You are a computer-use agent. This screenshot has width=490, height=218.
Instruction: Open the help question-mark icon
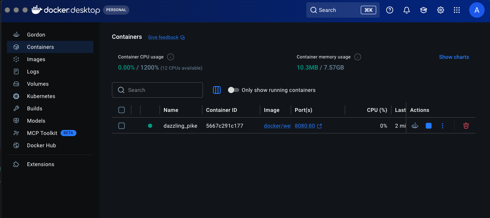point(390,10)
